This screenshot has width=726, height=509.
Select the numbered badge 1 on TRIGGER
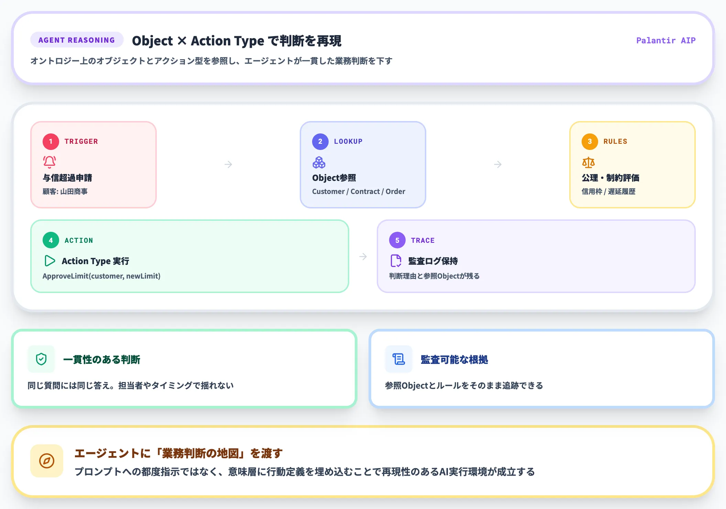pyautogui.click(x=51, y=141)
